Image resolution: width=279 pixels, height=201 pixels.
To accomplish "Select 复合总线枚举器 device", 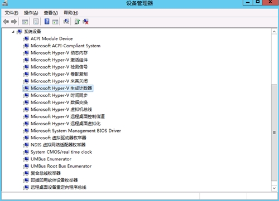I will (46, 173).
